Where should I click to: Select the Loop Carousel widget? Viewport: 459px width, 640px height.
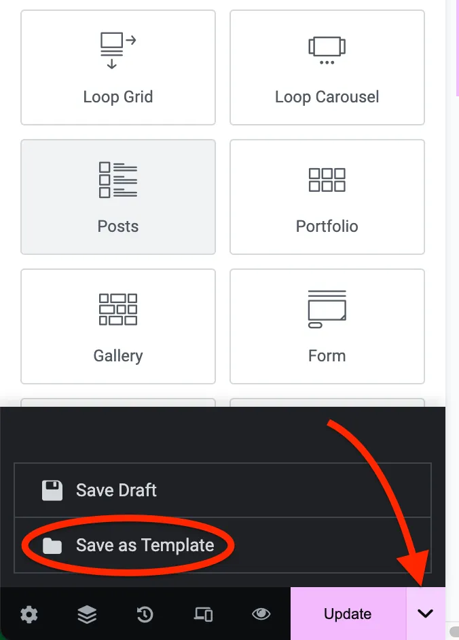pos(327,67)
